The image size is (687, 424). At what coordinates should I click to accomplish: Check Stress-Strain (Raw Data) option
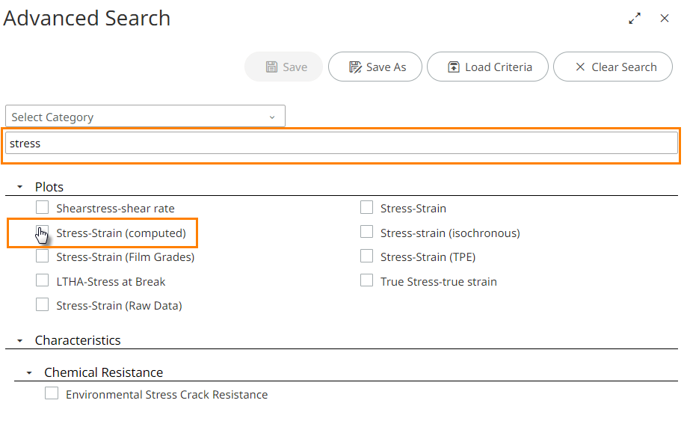coord(43,305)
